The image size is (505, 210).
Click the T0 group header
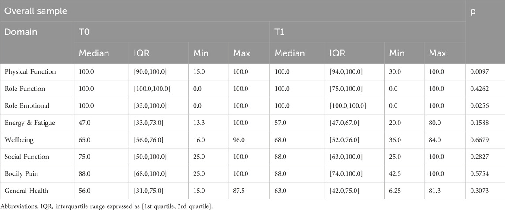84,32
